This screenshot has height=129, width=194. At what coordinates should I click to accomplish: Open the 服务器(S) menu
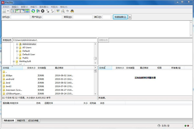(x=44, y=7)
